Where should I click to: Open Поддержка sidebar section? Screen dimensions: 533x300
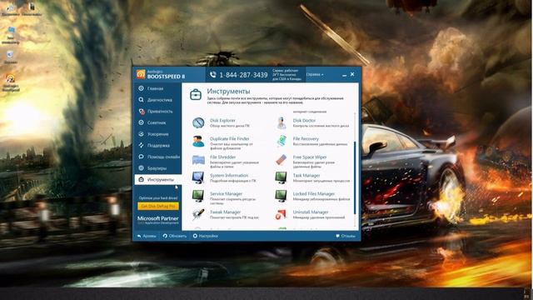pyautogui.click(x=158, y=145)
